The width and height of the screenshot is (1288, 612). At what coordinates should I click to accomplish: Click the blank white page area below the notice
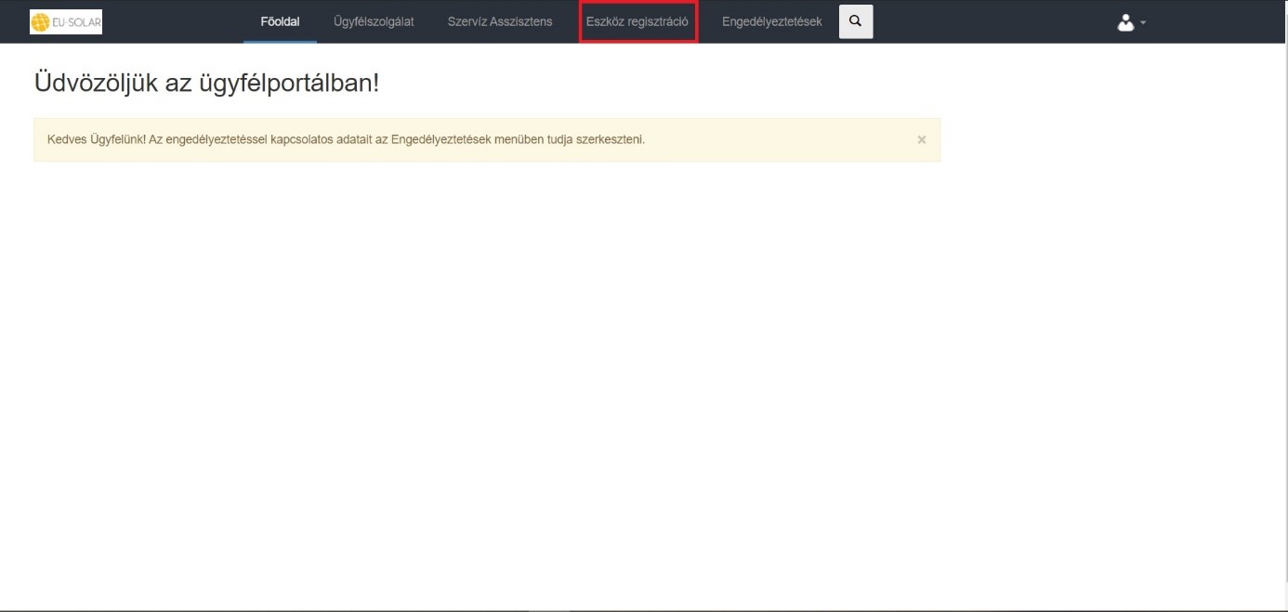pyautogui.click(x=558, y=371)
